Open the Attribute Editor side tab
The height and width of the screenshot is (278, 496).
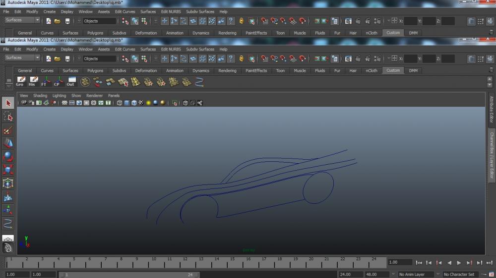pos(492,110)
